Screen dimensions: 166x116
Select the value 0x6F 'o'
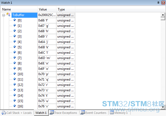click(47, 69)
